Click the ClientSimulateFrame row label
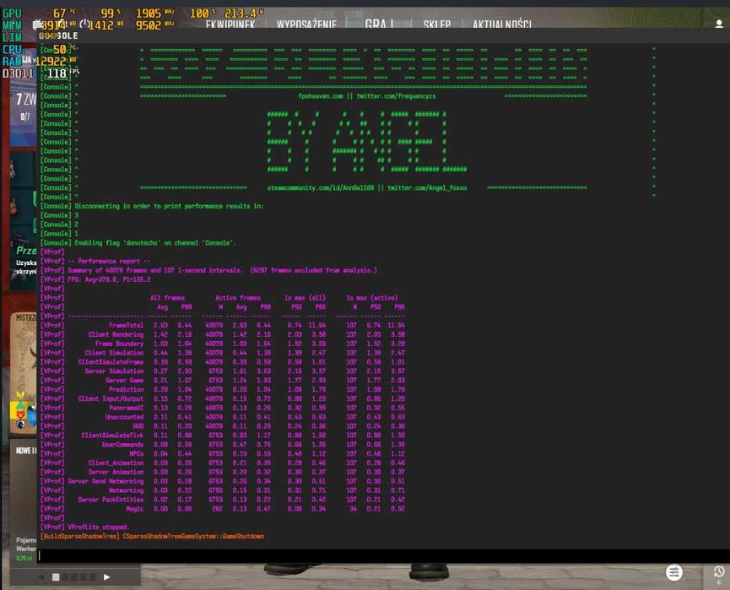Viewport: 730px width, 590px height. point(111,362)
